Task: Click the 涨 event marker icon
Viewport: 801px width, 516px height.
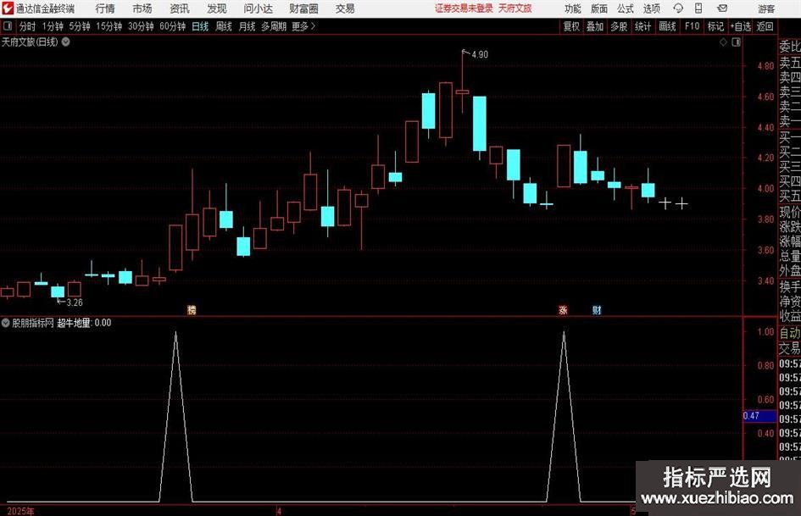Action: coord(563,309)
